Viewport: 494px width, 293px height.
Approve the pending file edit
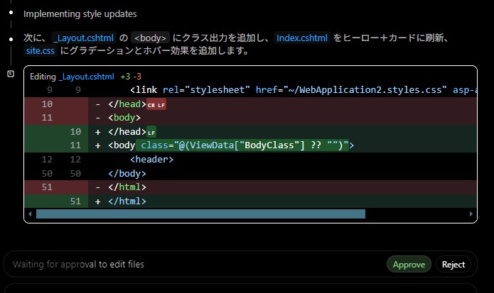pos(409,264)
